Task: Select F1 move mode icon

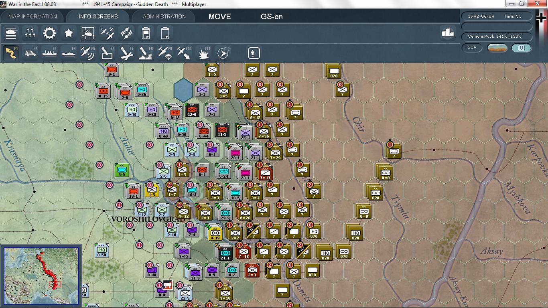Action: (x=11, y=53)
